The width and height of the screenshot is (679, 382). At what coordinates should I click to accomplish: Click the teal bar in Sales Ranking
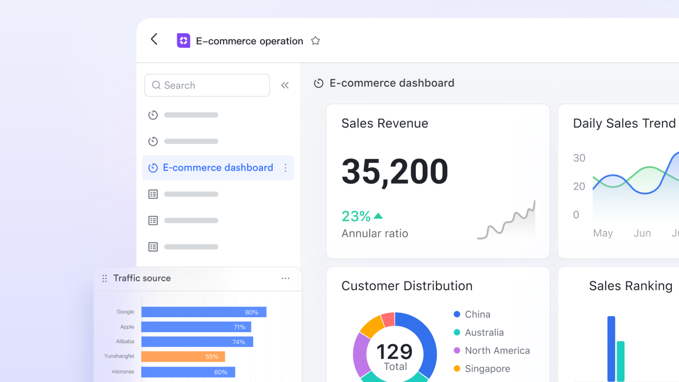621,361
